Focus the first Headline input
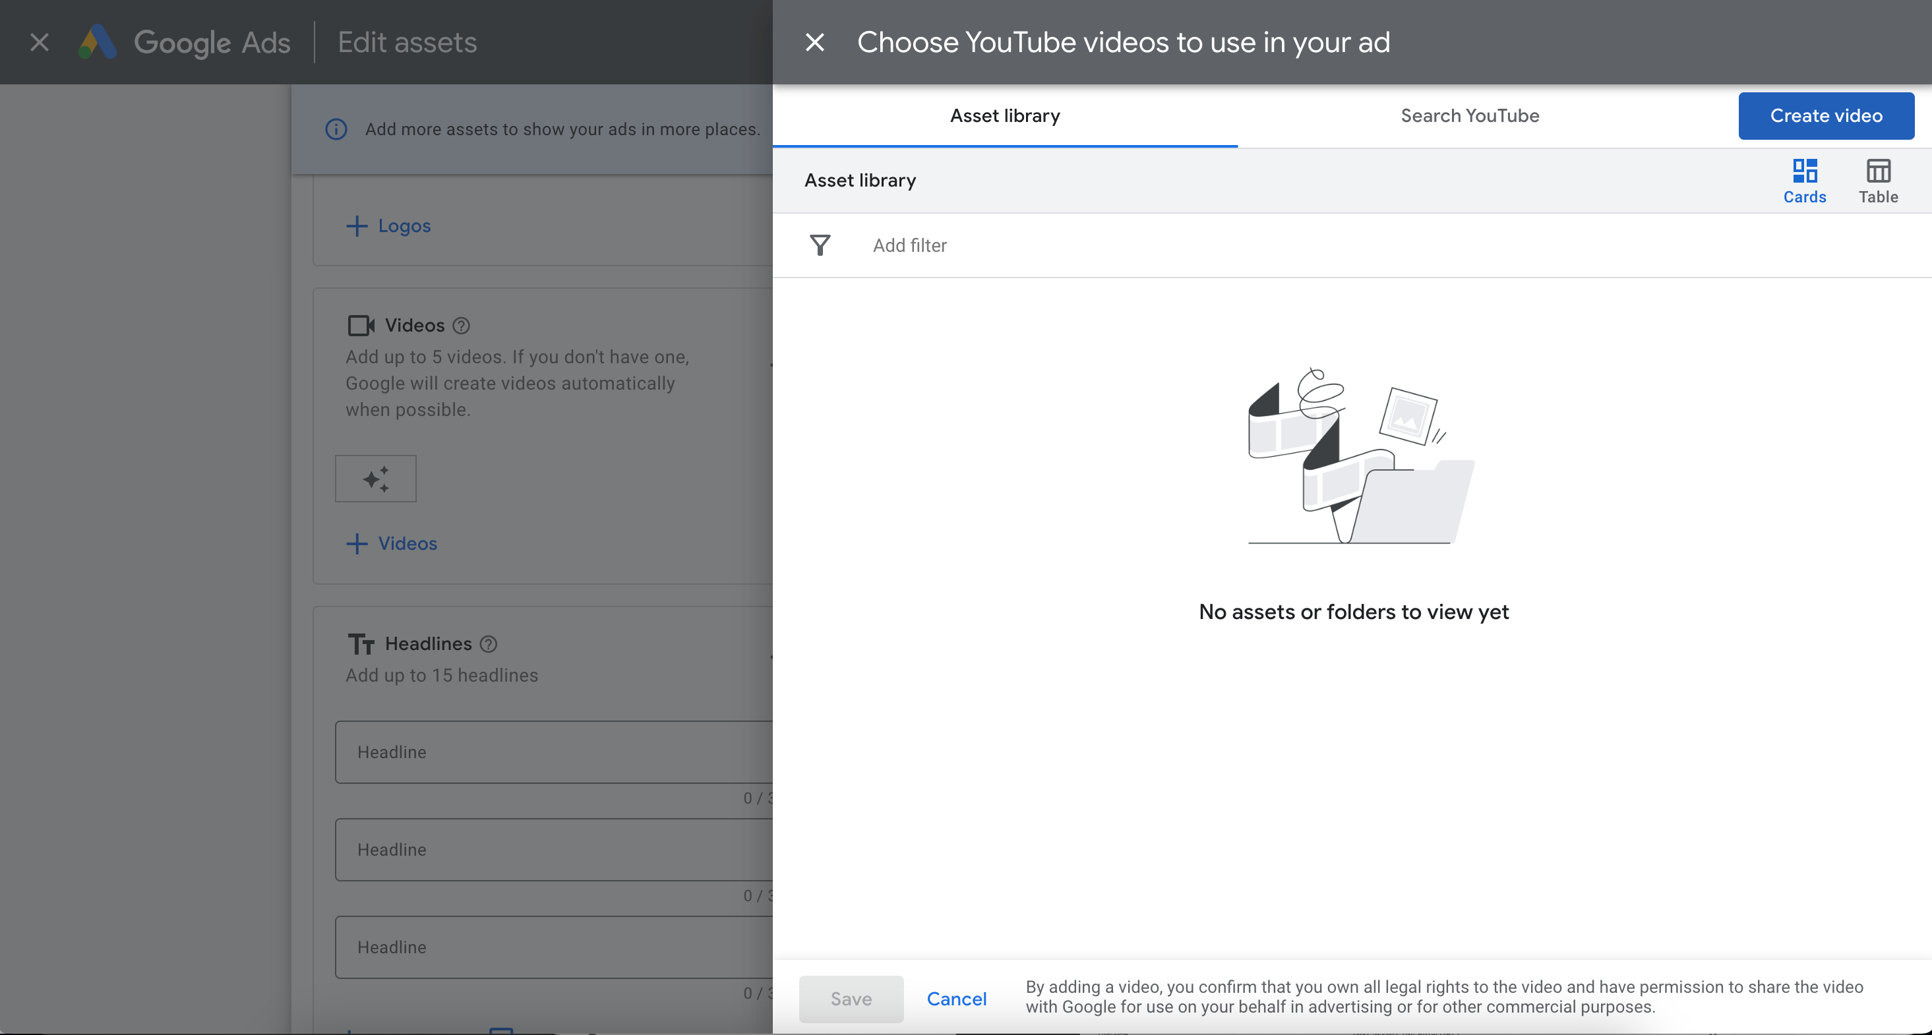This screenshot has height=1035, width=1932. tap(553, 752)
